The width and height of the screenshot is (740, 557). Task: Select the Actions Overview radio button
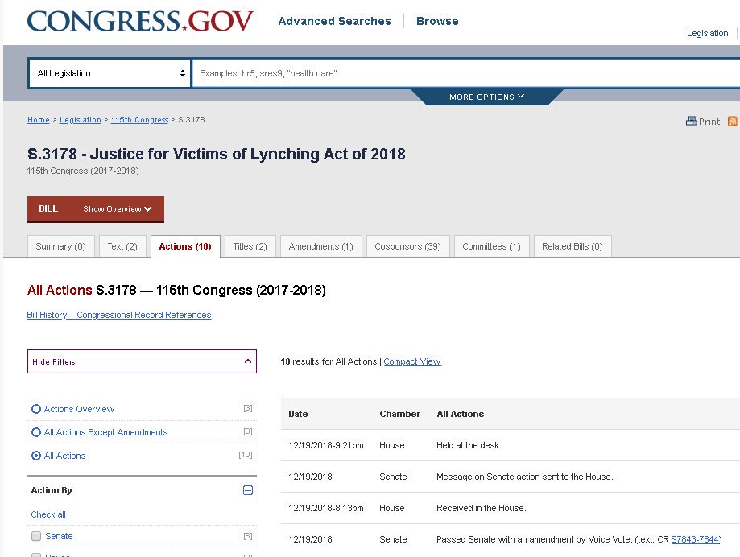click(x=36, y=409)
